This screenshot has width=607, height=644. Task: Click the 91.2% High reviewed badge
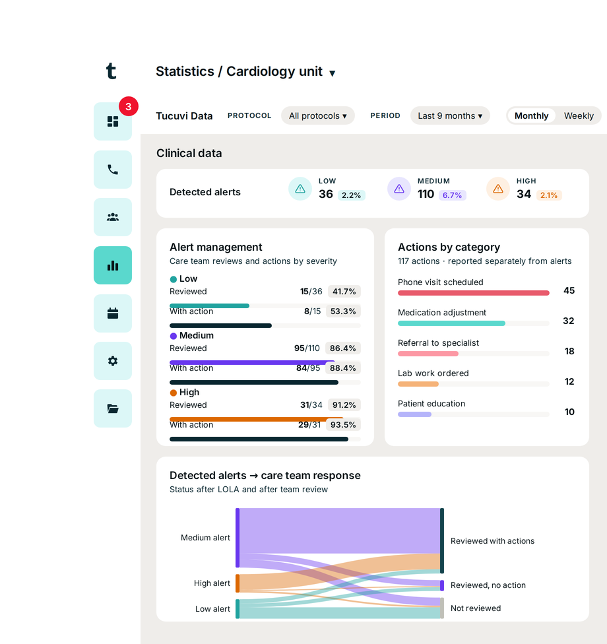click(x=344, y=405)
